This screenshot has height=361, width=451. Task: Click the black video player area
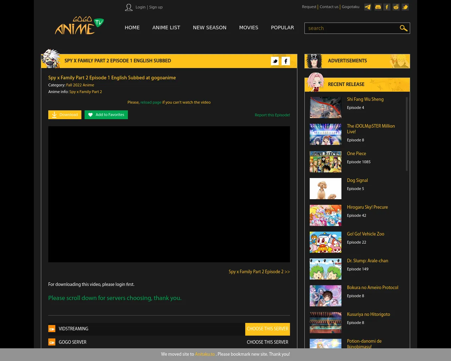pos(169,194)
